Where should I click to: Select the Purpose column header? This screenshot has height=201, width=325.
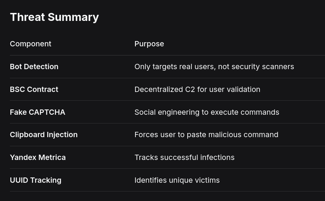[x=149, y=44]
